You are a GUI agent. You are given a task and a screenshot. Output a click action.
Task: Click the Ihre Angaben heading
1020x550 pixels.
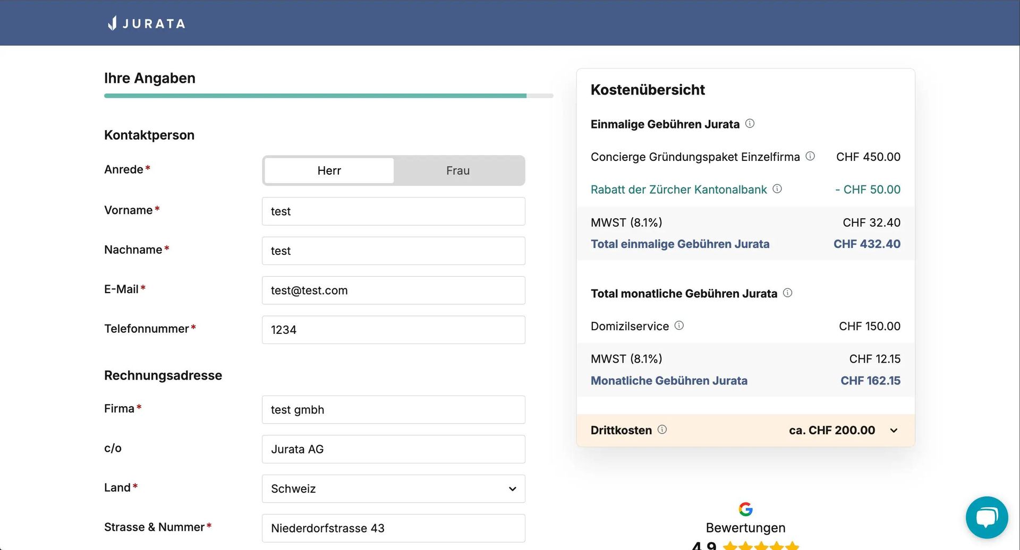[x=150, y=78]
